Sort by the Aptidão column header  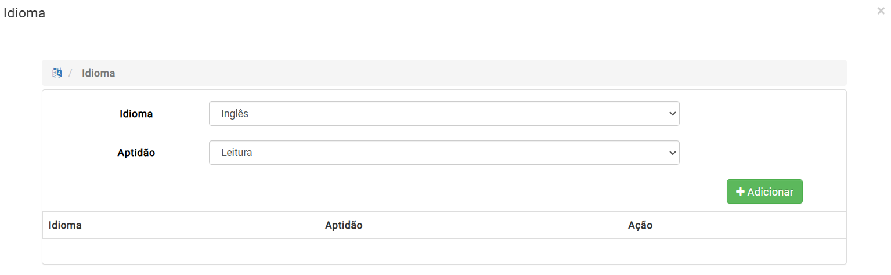[344, 225]
